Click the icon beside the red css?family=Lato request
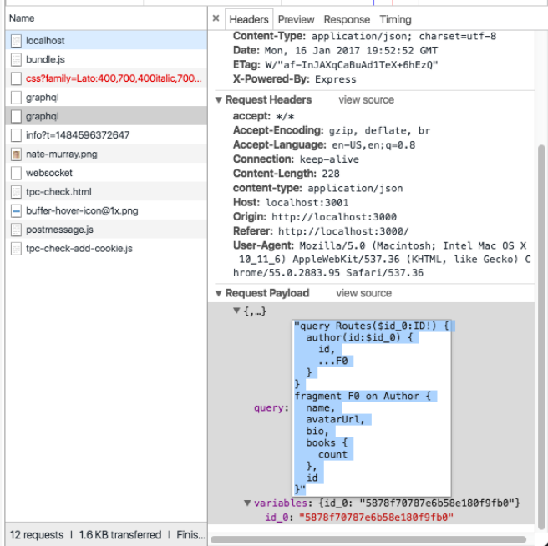This screenshot has height=546, width=548. click(x=16, y=78)
